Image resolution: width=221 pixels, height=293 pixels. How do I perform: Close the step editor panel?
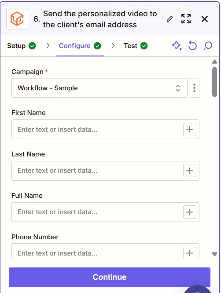(x=205, y=19)
